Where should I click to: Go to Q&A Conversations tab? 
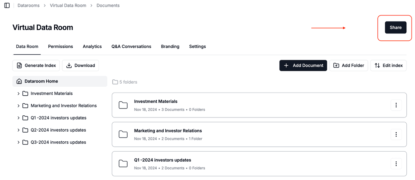(x=131, y=47)
